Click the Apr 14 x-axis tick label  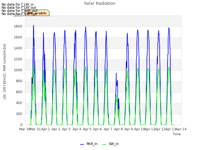coord(181,129)
